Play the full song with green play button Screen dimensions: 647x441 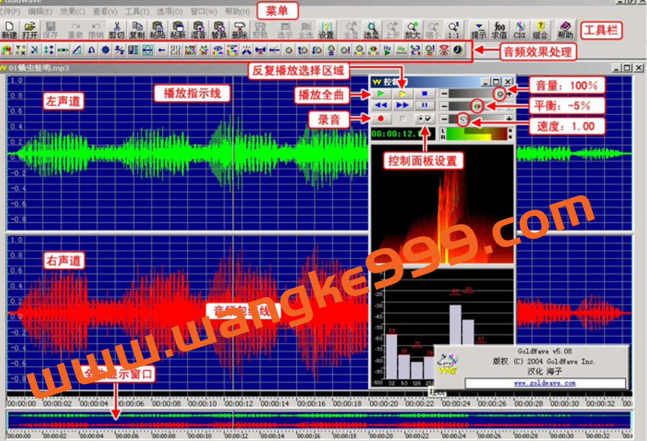381,93
